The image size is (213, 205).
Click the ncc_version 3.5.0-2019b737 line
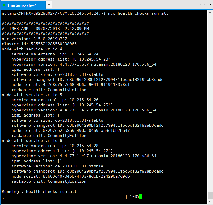(34, 39)
